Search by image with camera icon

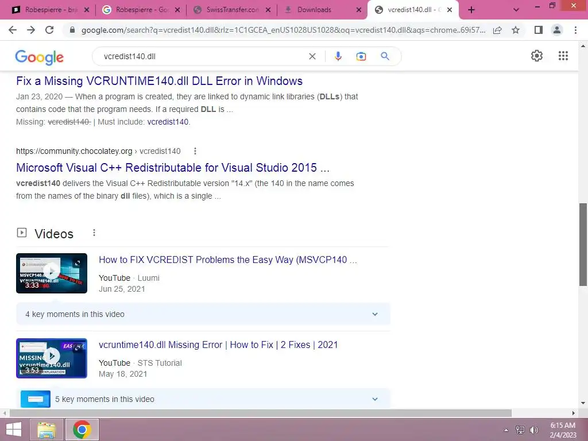tap(361, 56)
